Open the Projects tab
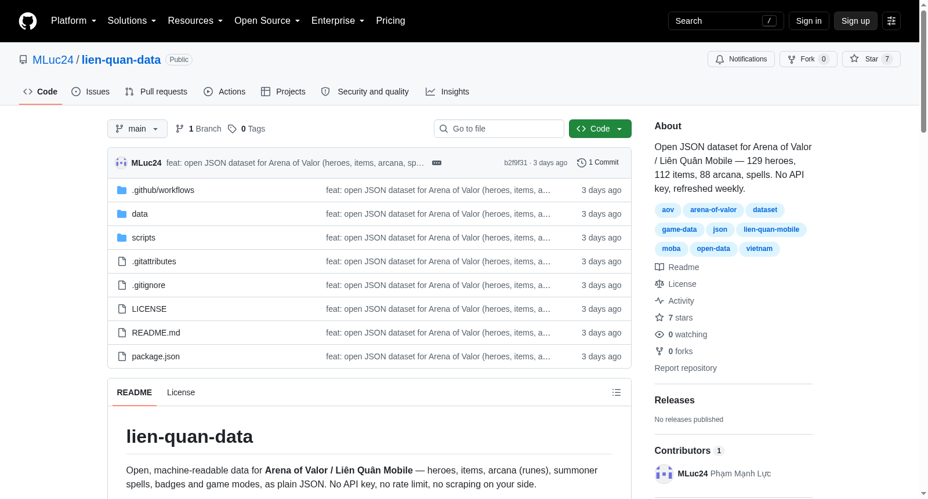 pyautogui.click(x=283, y=92)
